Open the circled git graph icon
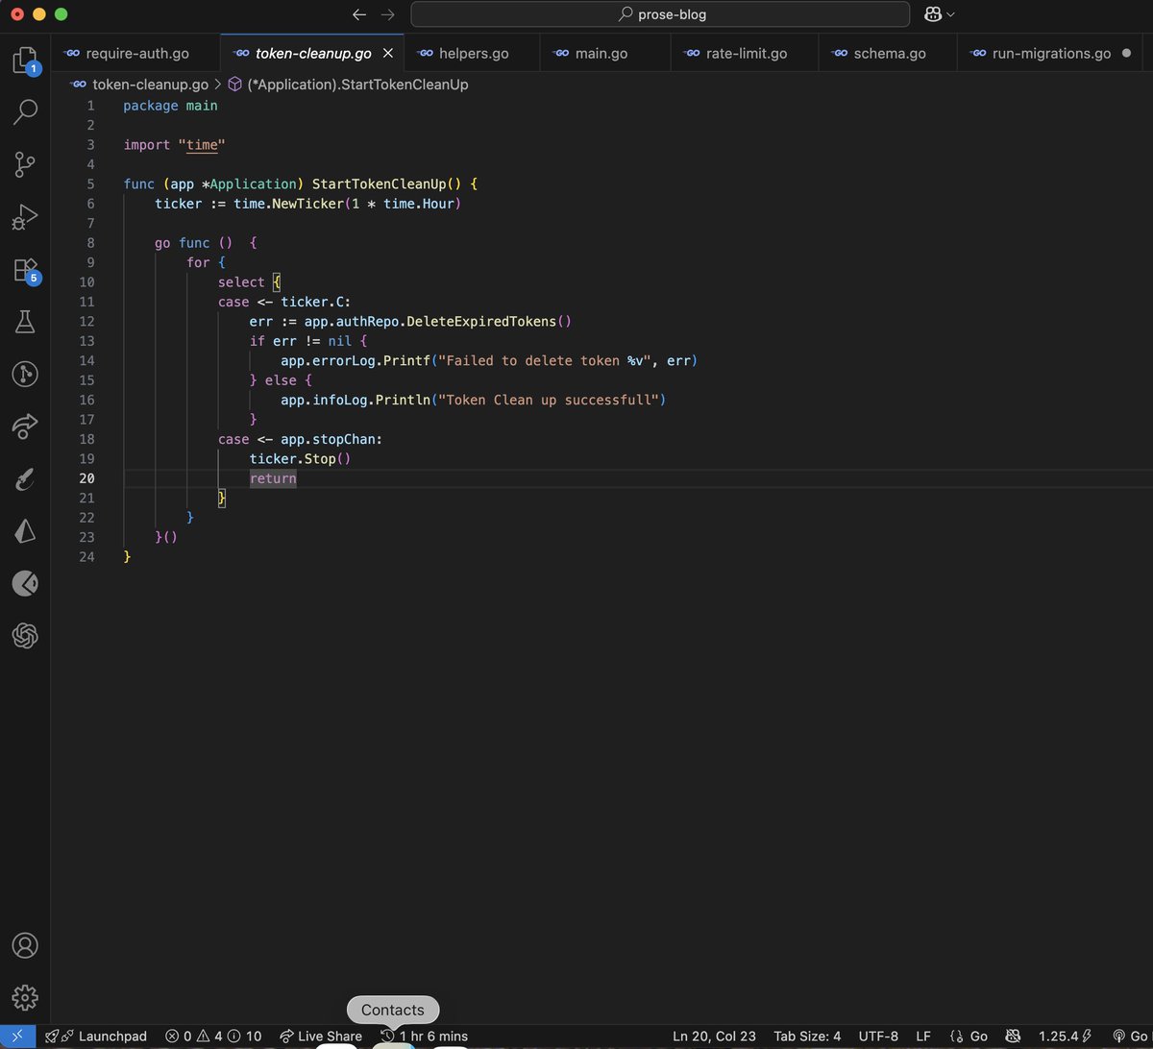 pos(25,375)
